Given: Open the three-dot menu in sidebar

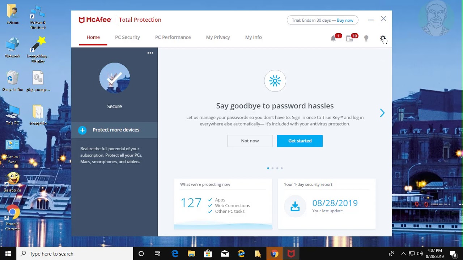Looking at the screenshot, I should coord(150,53).
